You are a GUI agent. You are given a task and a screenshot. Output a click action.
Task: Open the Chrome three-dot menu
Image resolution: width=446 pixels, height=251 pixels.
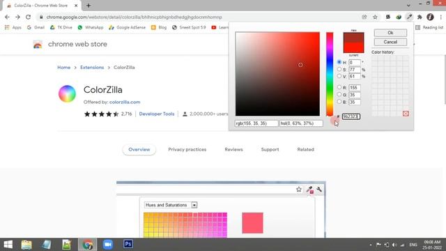tap(441, 17)
